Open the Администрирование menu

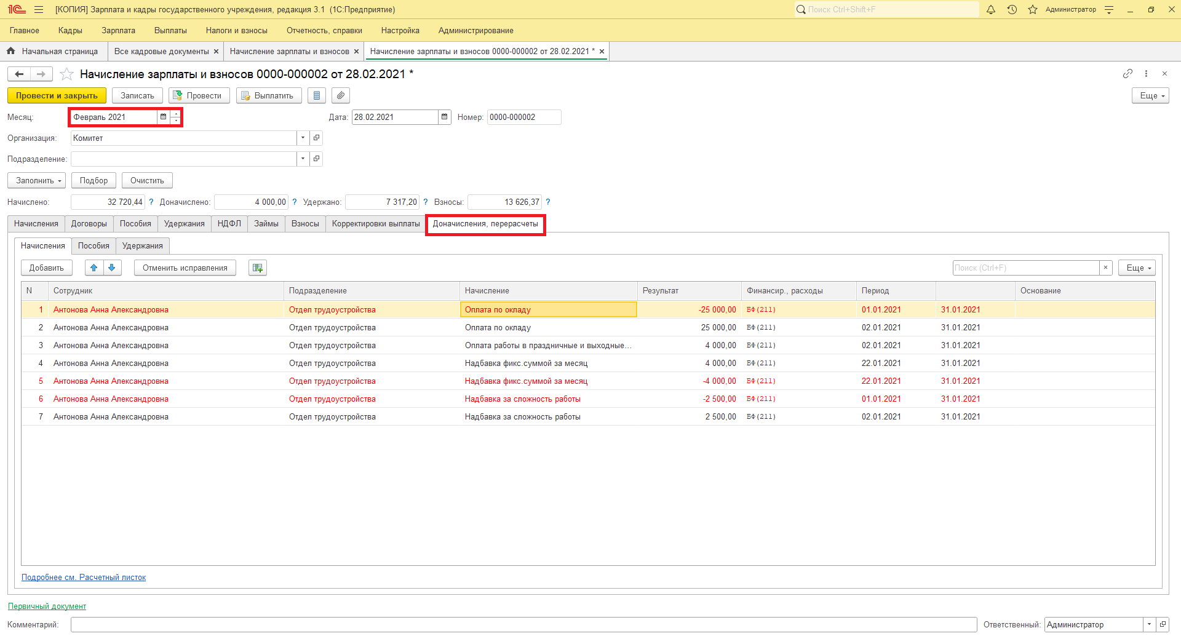(x=476, y=30)
